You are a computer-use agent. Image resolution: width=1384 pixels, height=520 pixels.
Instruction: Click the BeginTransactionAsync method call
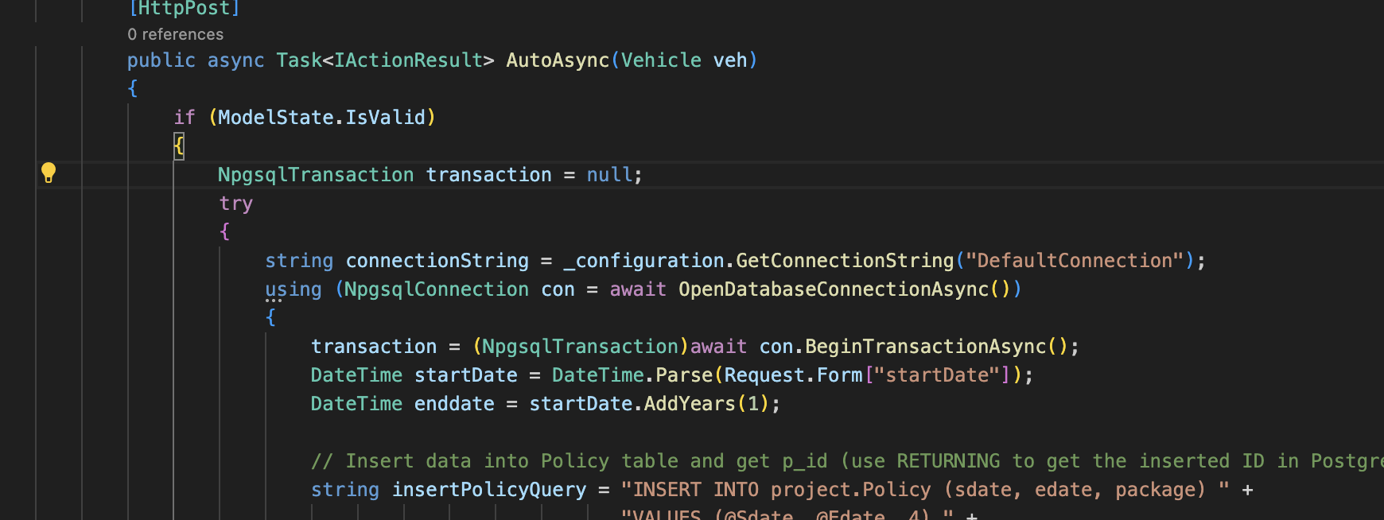925,347
